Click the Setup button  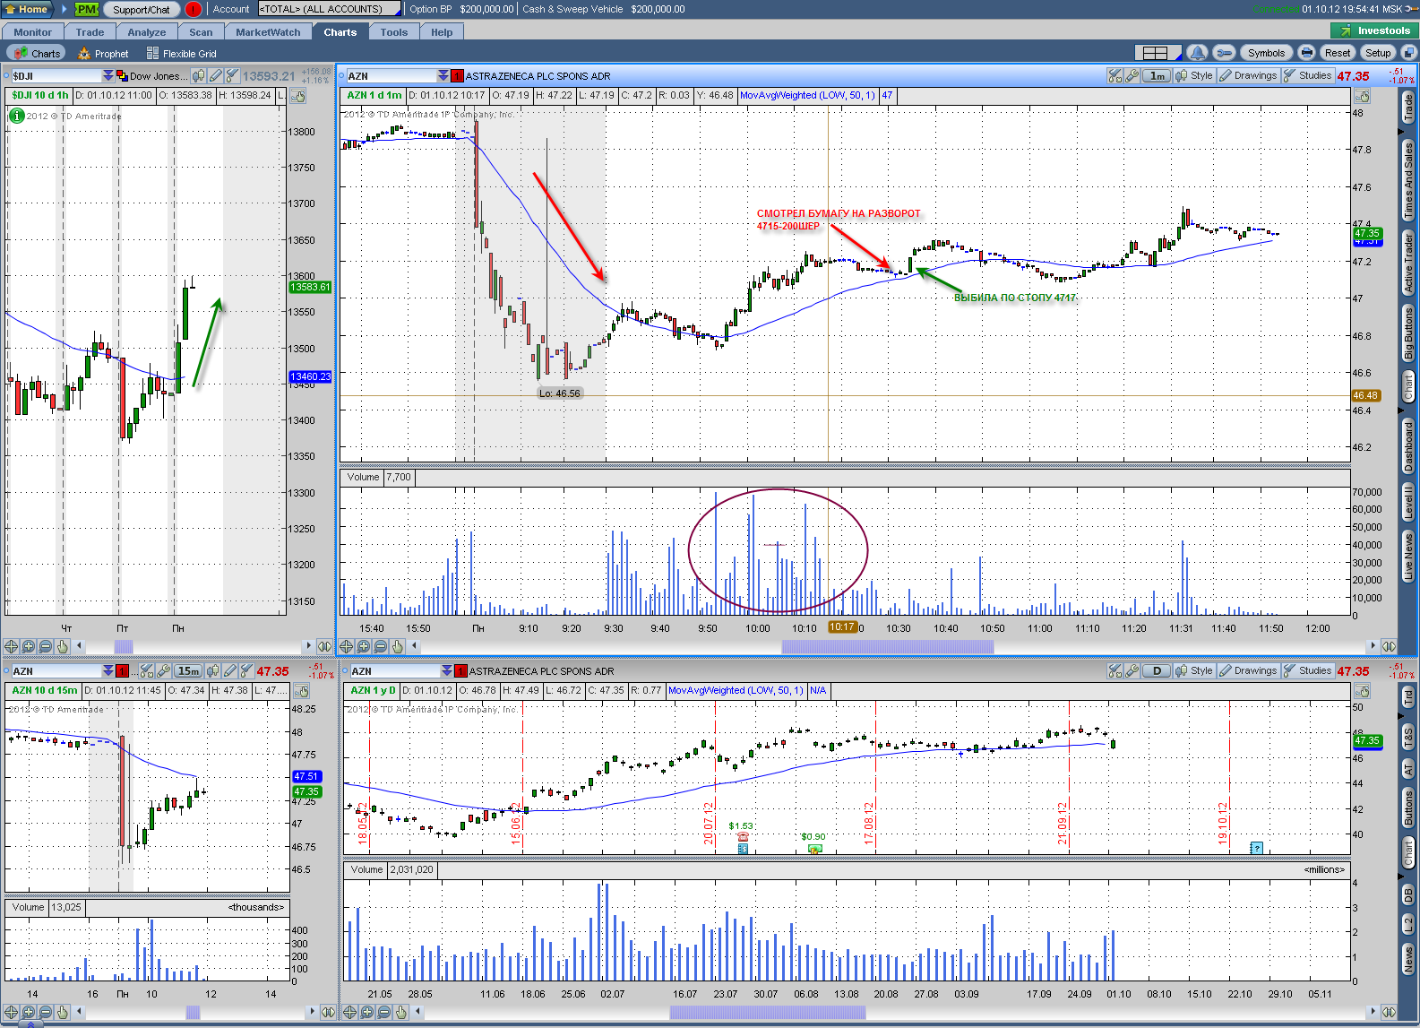coord(1379,53)
